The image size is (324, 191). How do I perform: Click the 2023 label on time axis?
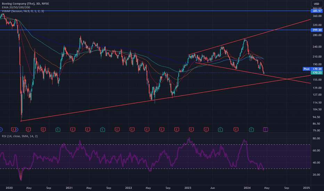click(x=188, y=188)
